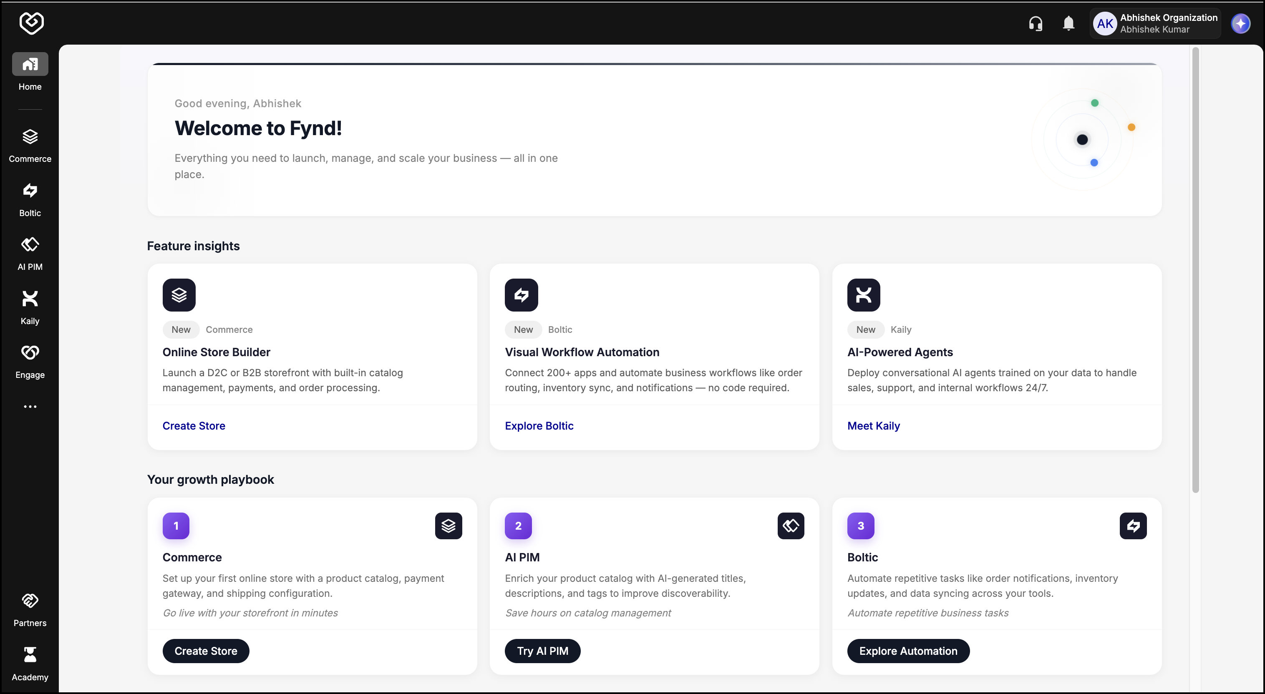This screenshot has width=1265, height=694.
Task: Click the Feature insights heading
Action: click(193, 246)
